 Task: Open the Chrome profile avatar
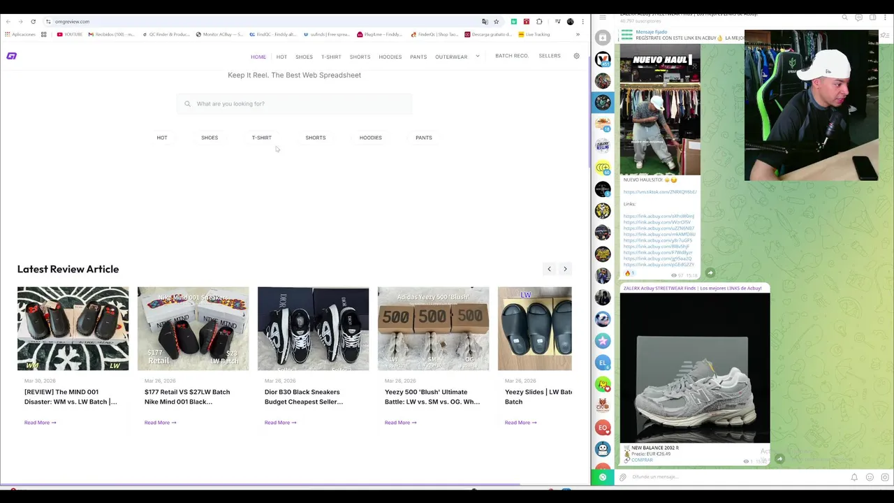570,22
